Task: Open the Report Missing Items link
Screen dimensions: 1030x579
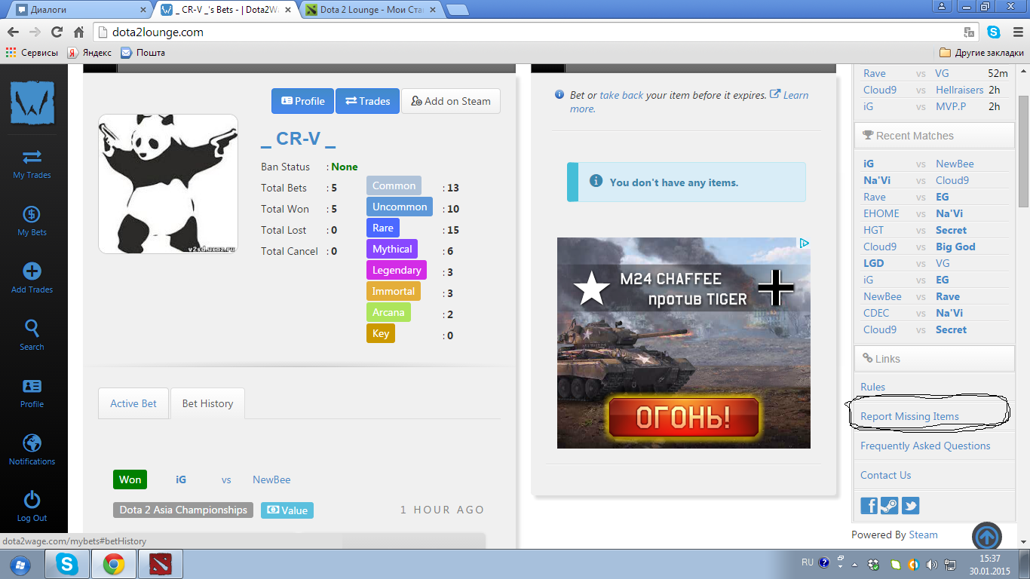Action: coord(909,416)
